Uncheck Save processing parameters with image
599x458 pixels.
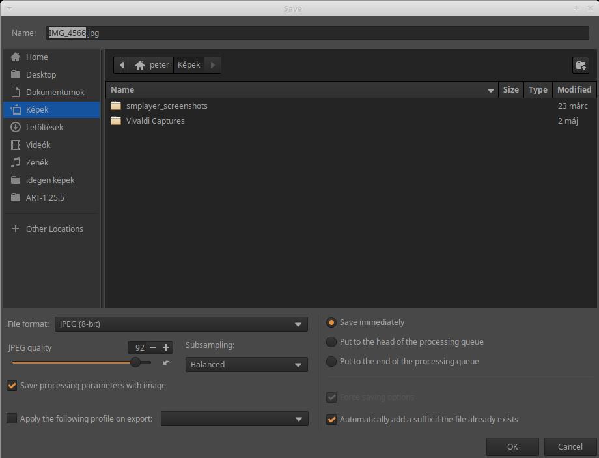(x=12, y=386)
